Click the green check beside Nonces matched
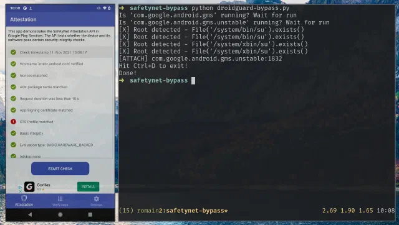This screenshot has height=225, width=399. pyautogui.click(x=13, y=75)
